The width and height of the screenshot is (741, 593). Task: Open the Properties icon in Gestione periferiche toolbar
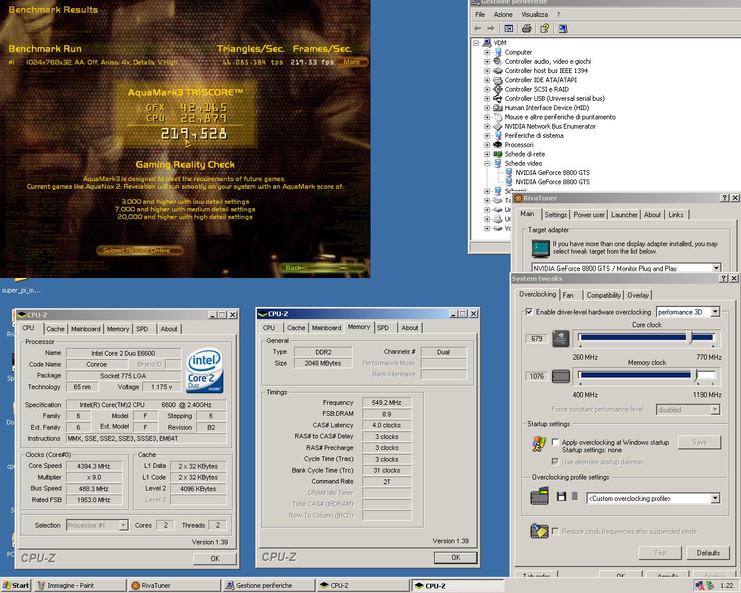point(544,28)
